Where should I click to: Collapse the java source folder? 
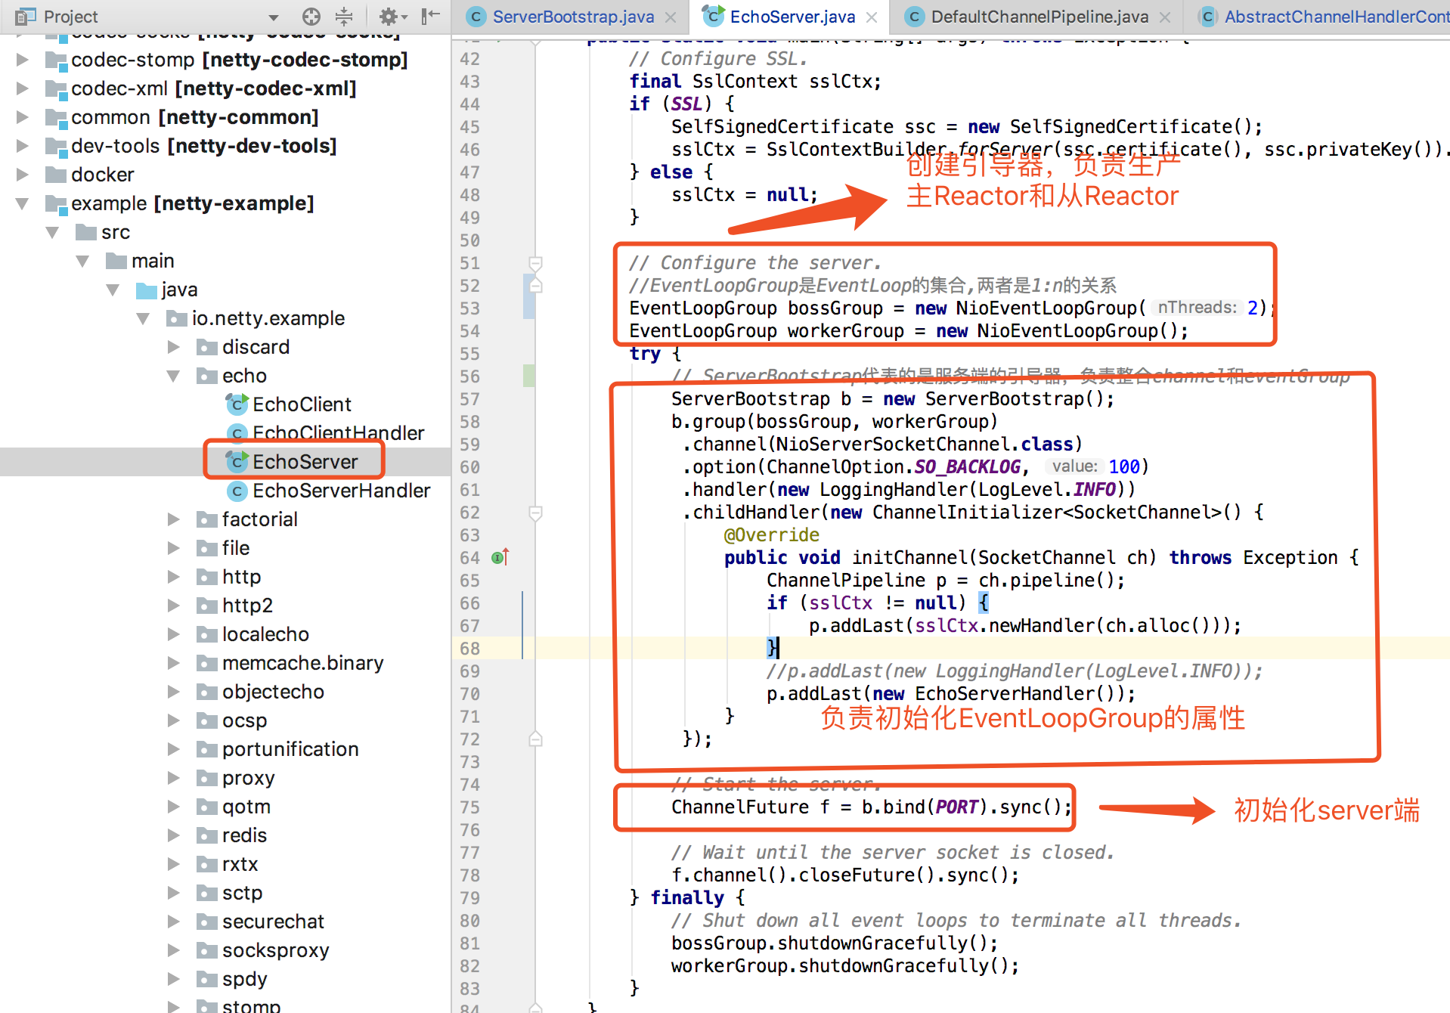[113, 290]
